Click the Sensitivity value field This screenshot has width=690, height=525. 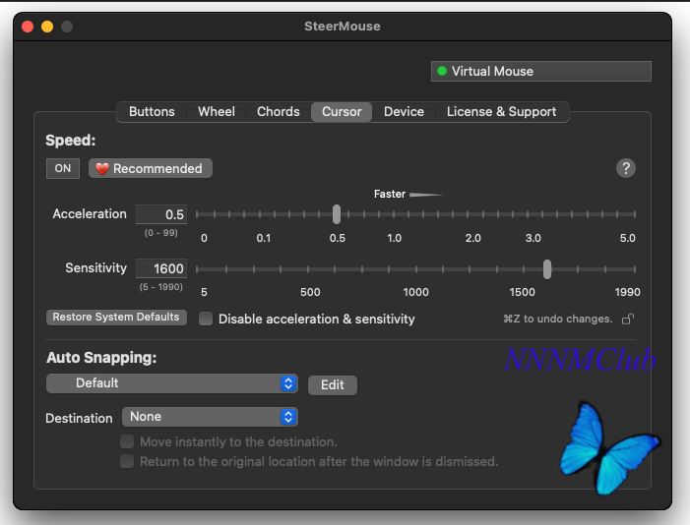pyautogui.click(x=161, y=268)
